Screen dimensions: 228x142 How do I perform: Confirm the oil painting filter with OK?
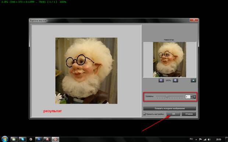173,114
